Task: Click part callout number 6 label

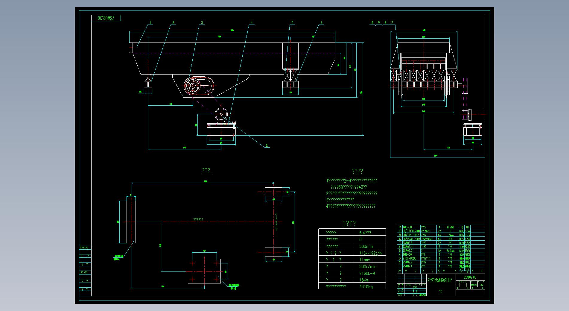Action: [x=321, y=23]
